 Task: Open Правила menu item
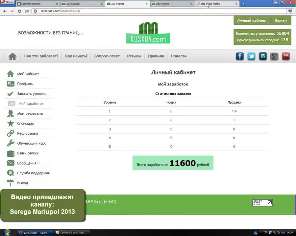(x=156, y=56)
